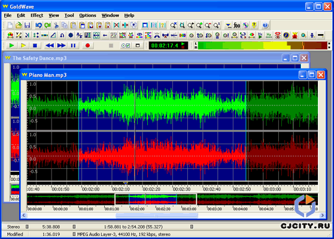Screen dimensions: 334x239
Task: Click the L/R level meter
Action: (263, 46)
